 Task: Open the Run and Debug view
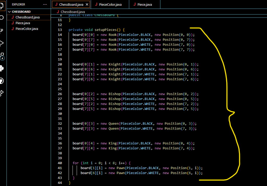(x=2, y=43)
